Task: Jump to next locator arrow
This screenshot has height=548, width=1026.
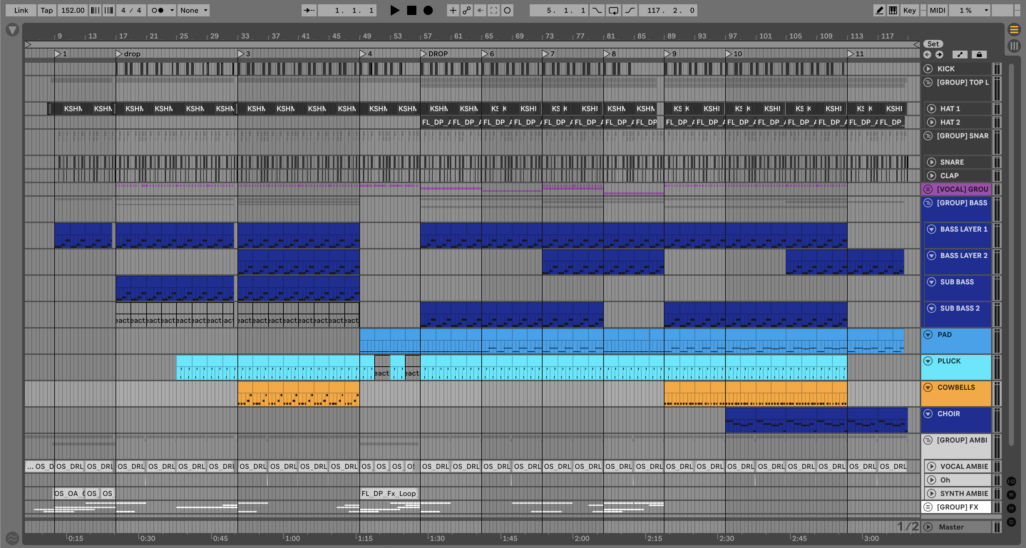Action: coord(939,55)
